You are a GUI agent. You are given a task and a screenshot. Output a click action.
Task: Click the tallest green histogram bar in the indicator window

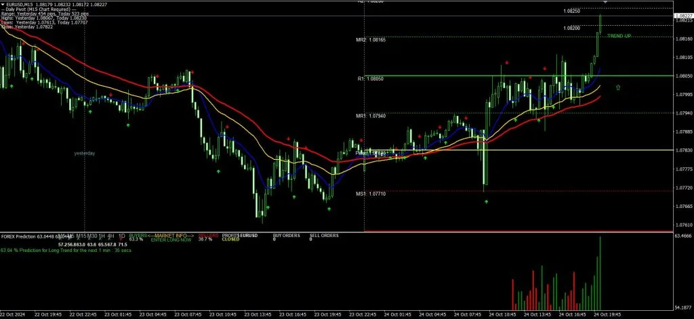pos(600,273)
